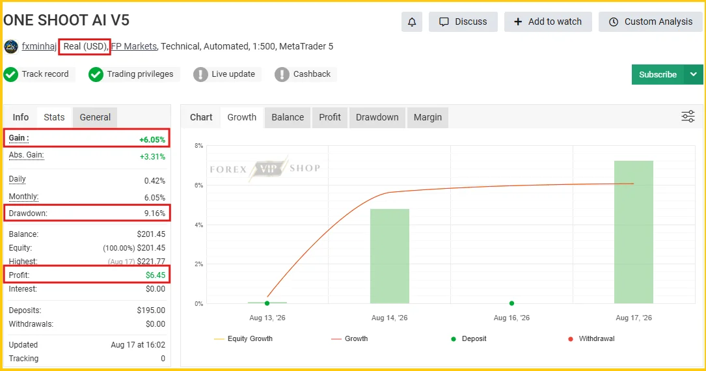
Task: Toggle Deposit legend item
Action: (468, 338)
